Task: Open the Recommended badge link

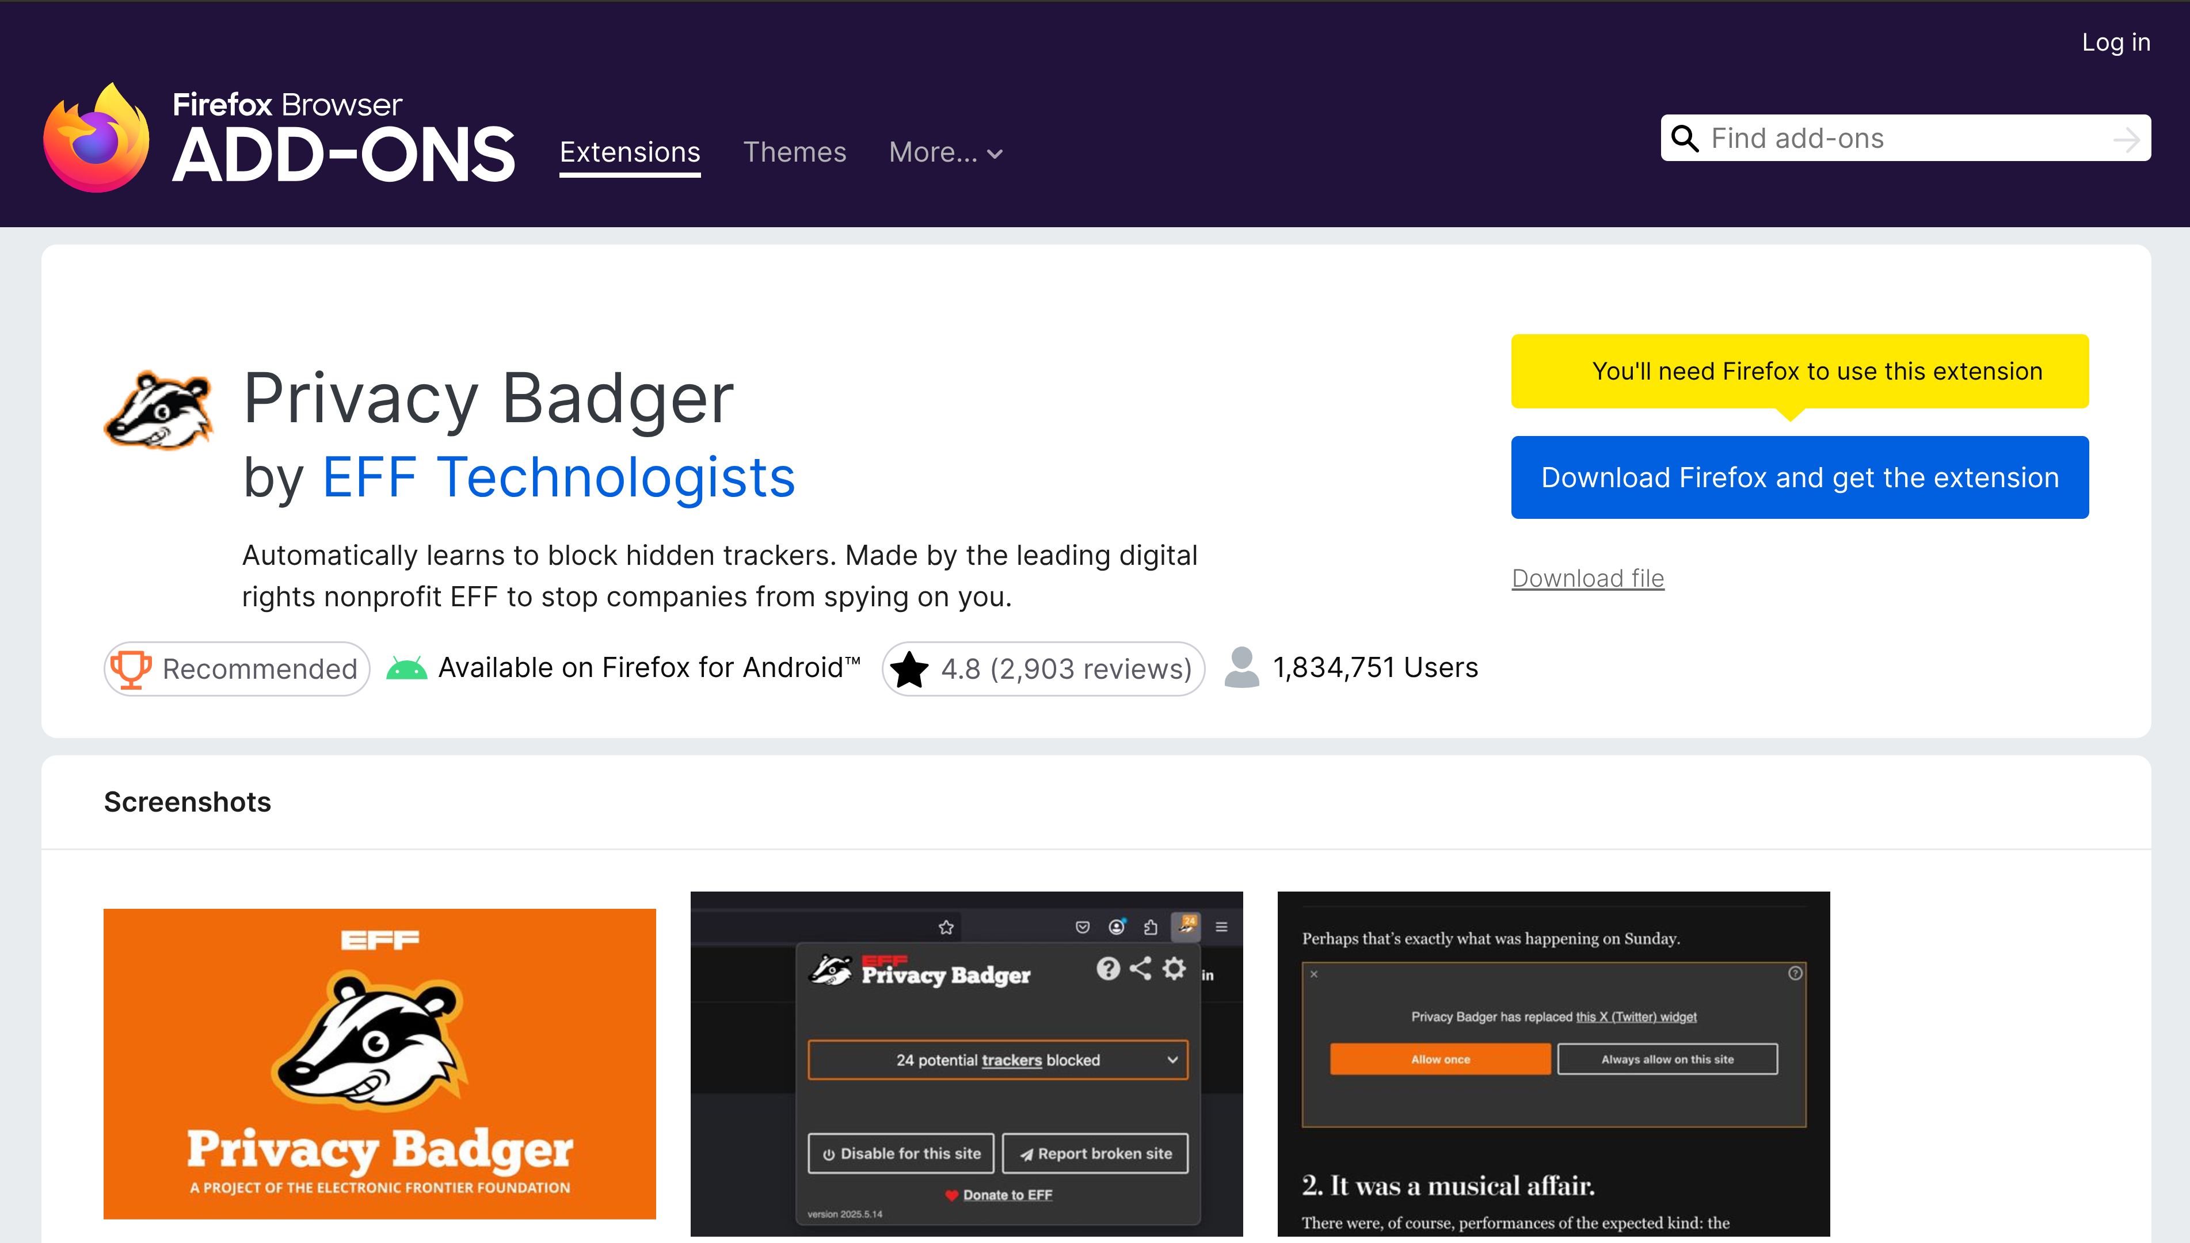Action: pyautogui.click(x=237, y=668)
